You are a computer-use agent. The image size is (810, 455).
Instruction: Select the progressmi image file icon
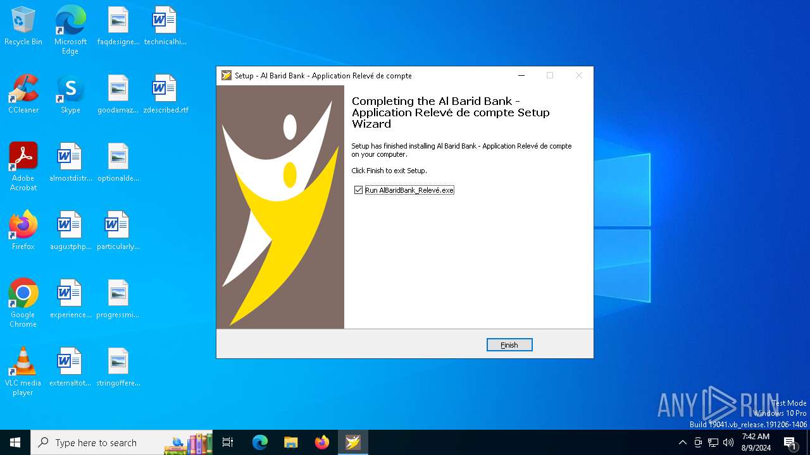[x=118, y=300]
